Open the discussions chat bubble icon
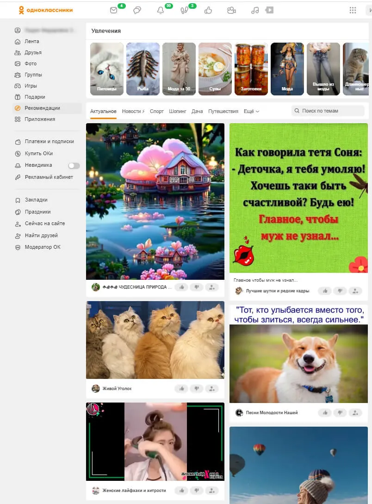The height and width of the screenshot is (504, 372). [x=137, y=10]
